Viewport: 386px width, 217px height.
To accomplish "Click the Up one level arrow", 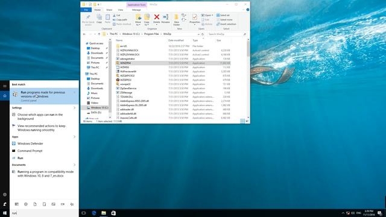I will pyautogui.click(x=99, y=34).
